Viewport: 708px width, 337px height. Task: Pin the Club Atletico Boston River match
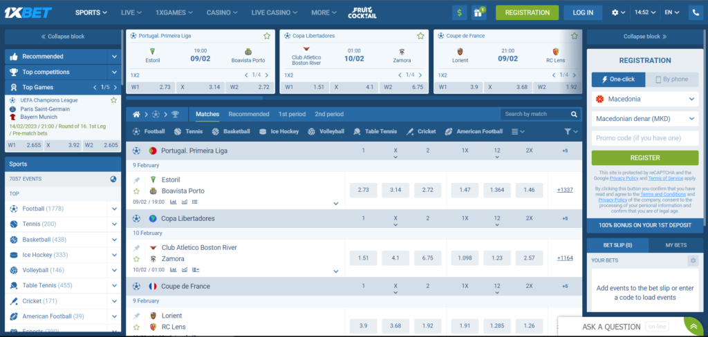click(x=136, y=248)
